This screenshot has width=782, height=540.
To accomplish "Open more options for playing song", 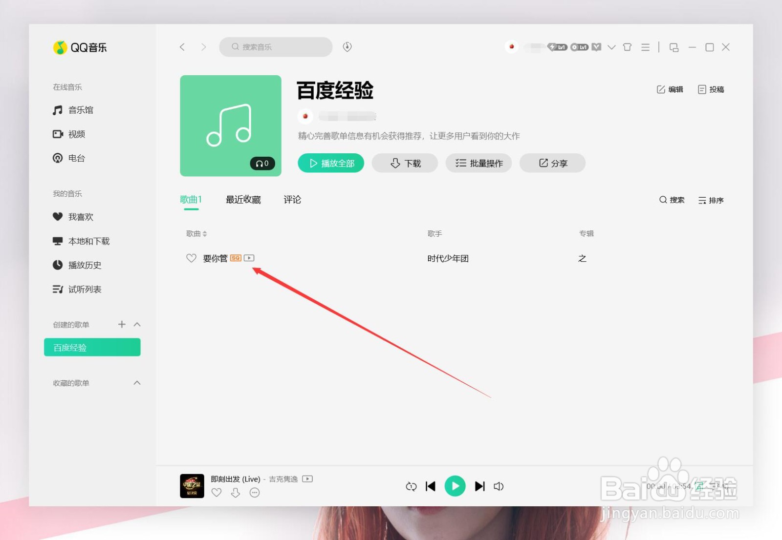I will [x=255, y=493].
